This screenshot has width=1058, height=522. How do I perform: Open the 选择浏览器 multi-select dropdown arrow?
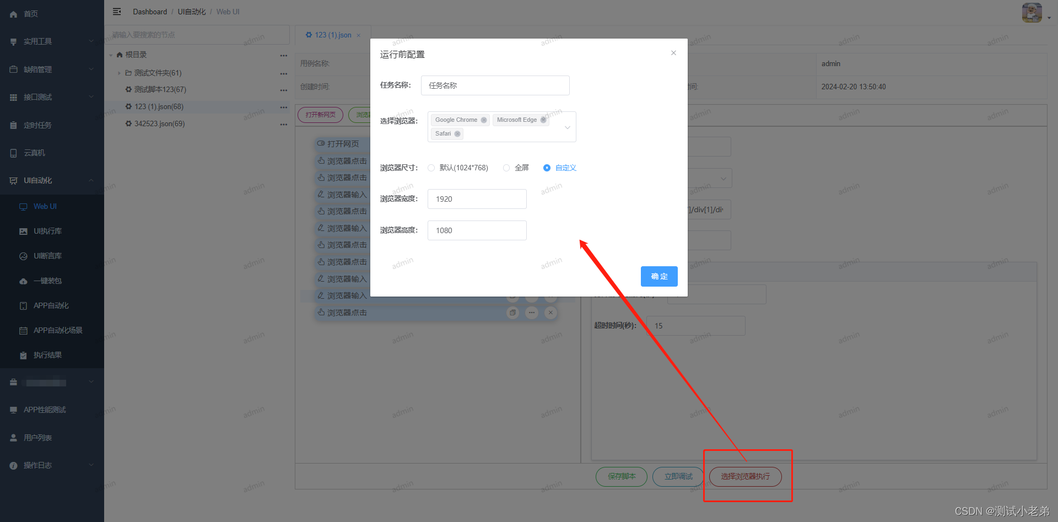pos(568,127)
